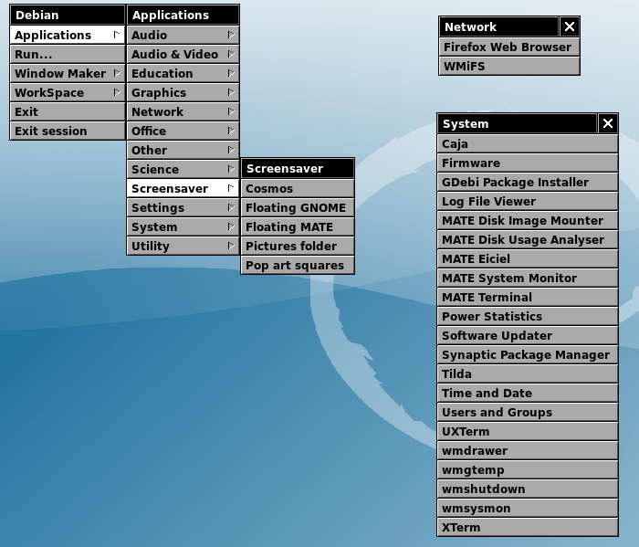Open the Office submenu

(x=183, y=131)
